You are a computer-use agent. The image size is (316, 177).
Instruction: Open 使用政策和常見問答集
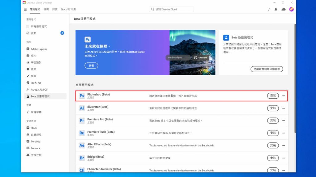point(267,69)
